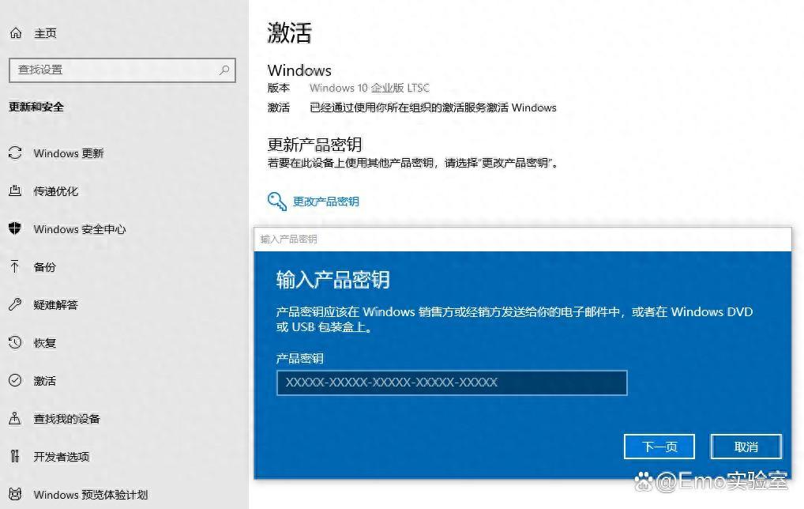The height and width of the screenshot is (509, 804).
Task: Click the large 输入产品密钥 dialog heading
Action: coord(332,280)
